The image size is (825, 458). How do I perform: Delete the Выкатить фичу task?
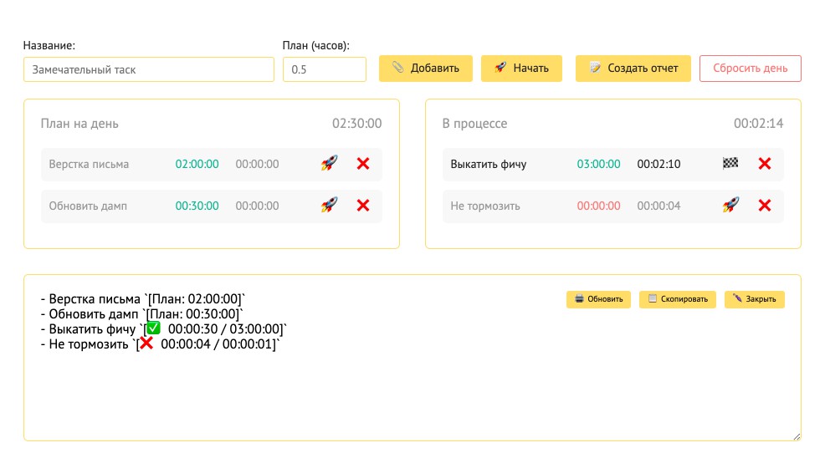765,164
